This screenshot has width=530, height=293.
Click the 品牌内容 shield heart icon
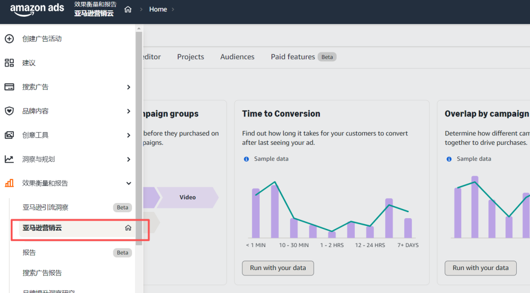tap(9, 111)
